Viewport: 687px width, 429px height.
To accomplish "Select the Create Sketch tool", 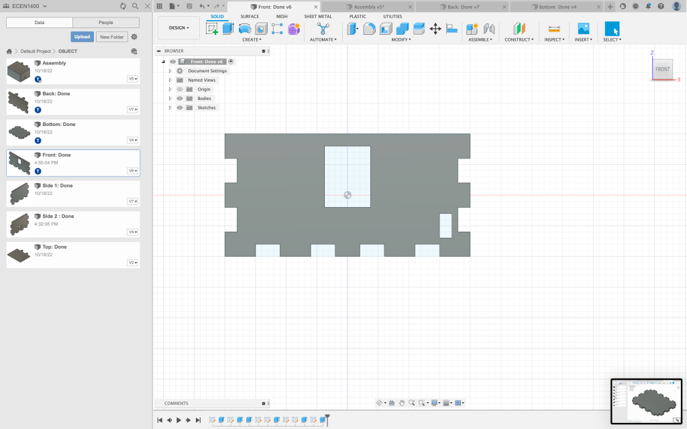I will coord(212,29).
